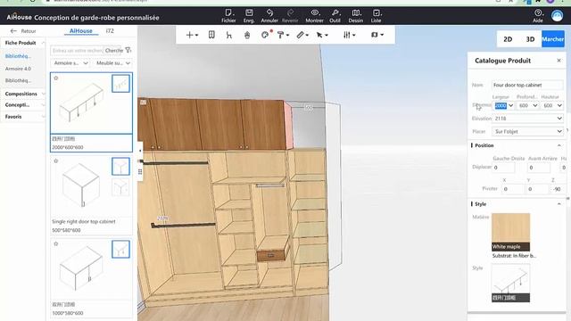Select the 1000*580*600 cabinet thumbnail
Viewport: 571px width, 321px height.
pyautogui.click(x=81, y=268)
